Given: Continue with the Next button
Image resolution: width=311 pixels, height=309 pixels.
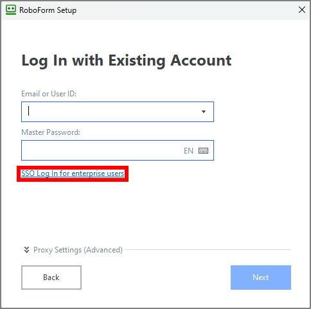Looking at the screenshot, I should pyautogui.click(x=261, y=278).
